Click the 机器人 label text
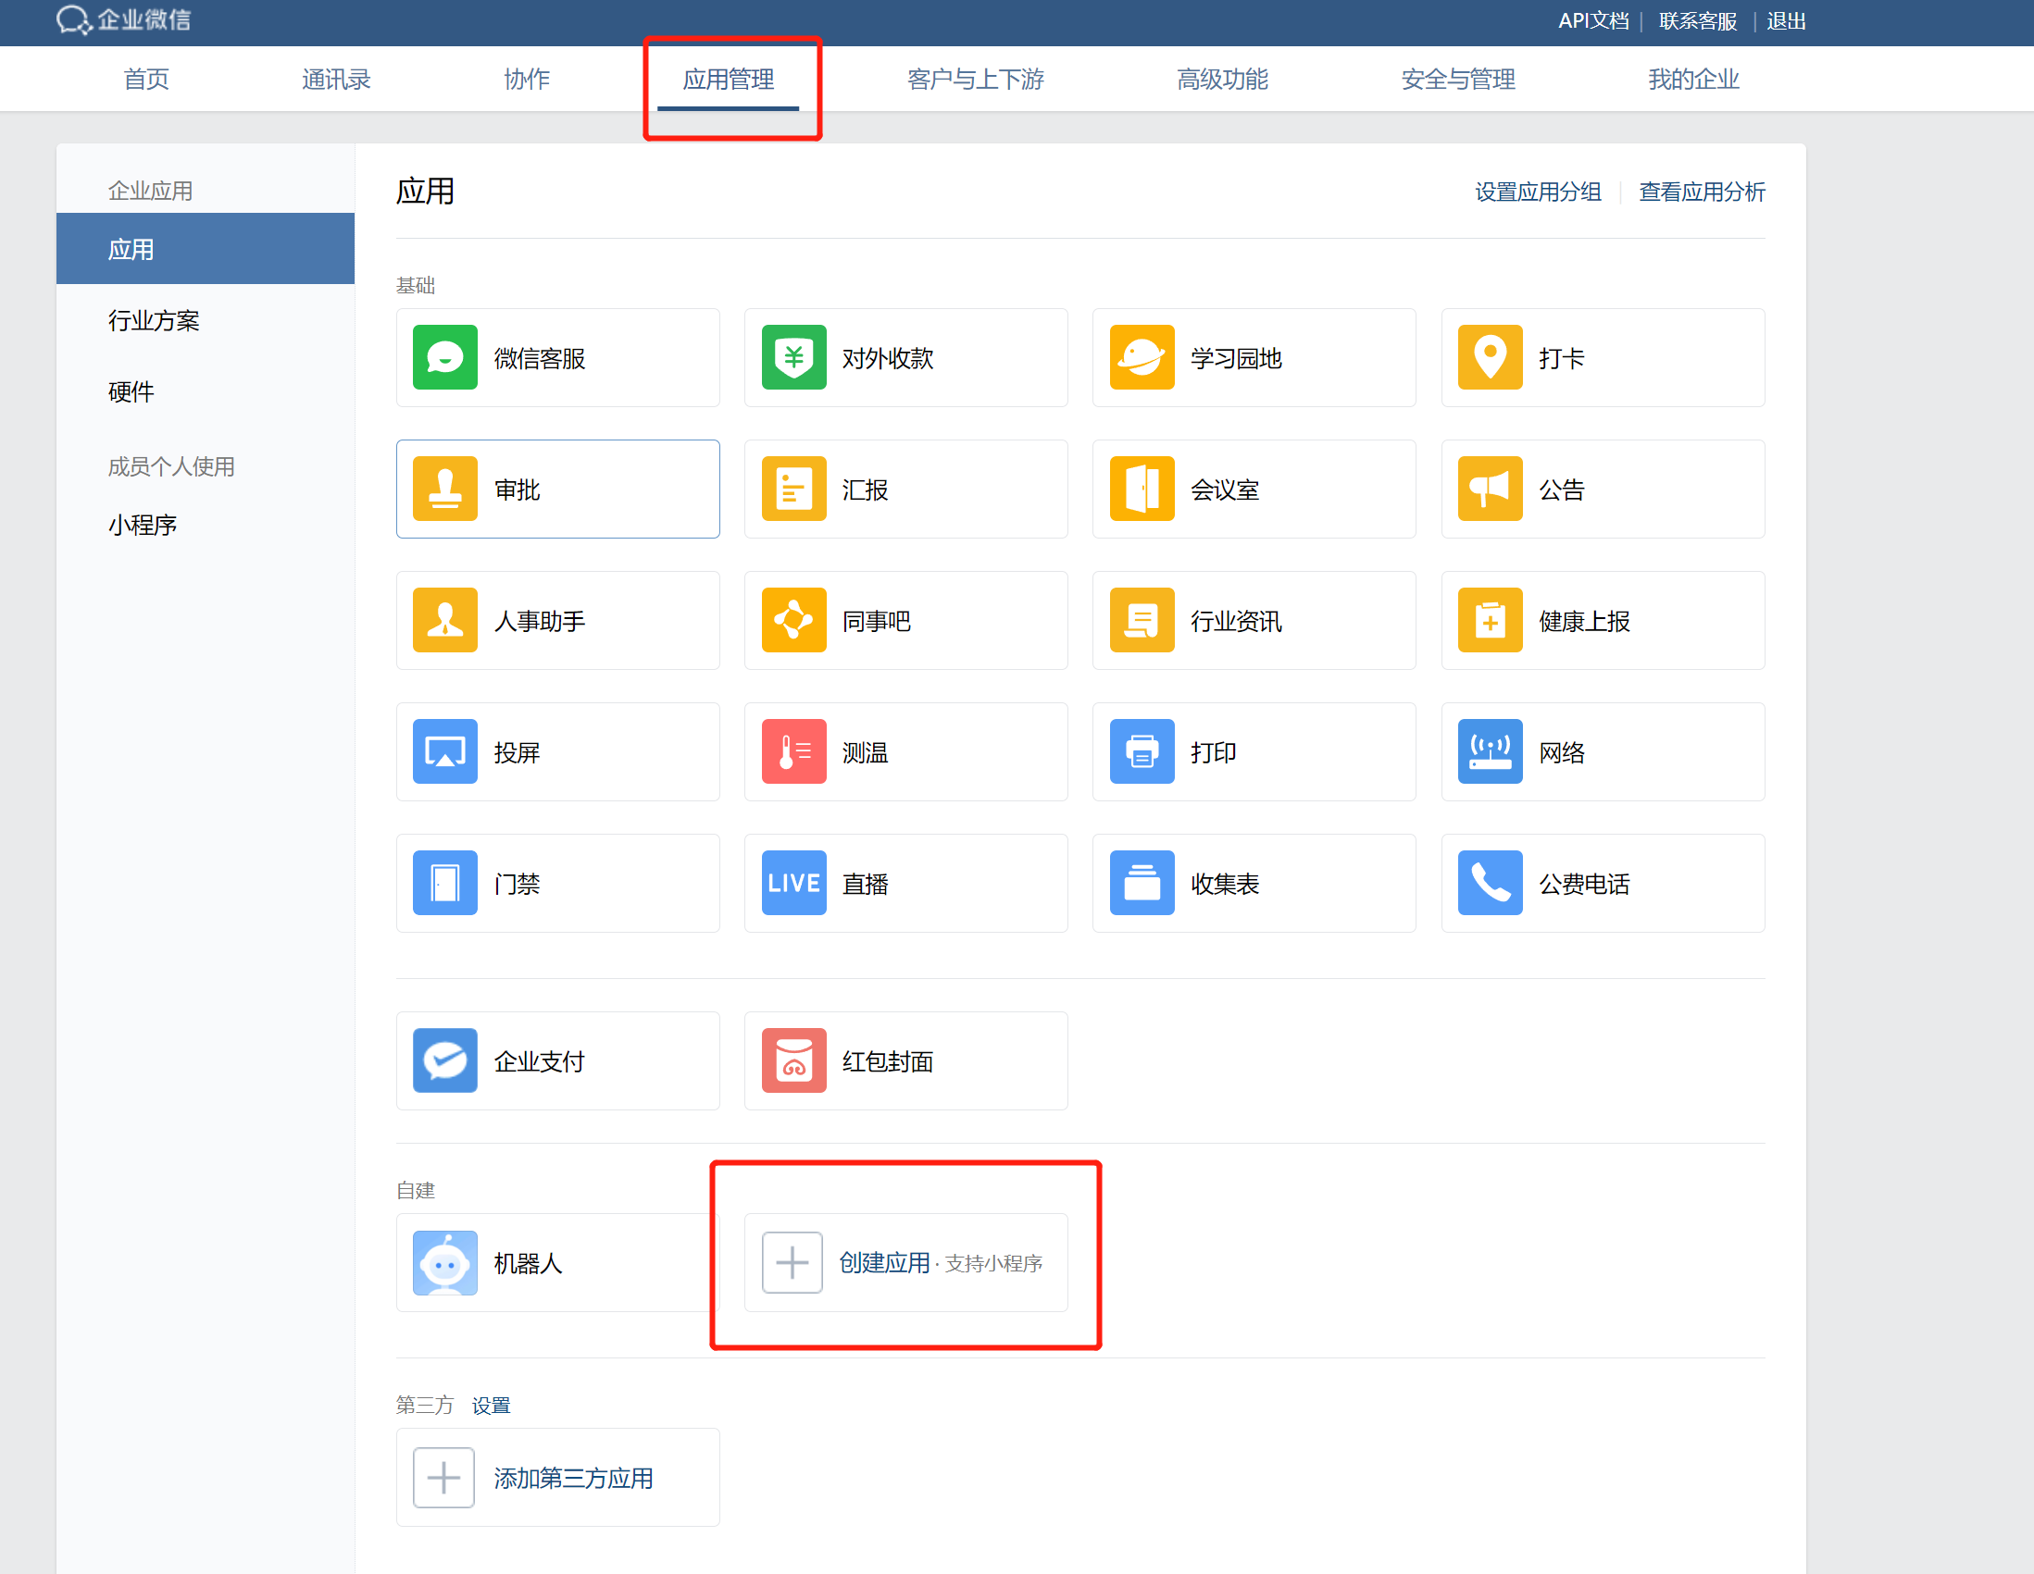 528,1263
